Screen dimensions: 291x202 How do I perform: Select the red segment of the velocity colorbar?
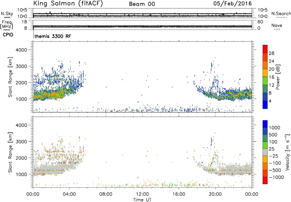pyautogui.click(x=265, y=180)
